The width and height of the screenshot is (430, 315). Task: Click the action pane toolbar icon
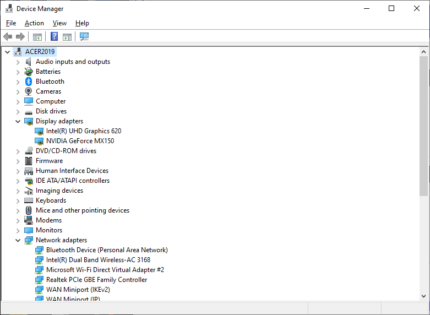67,37
